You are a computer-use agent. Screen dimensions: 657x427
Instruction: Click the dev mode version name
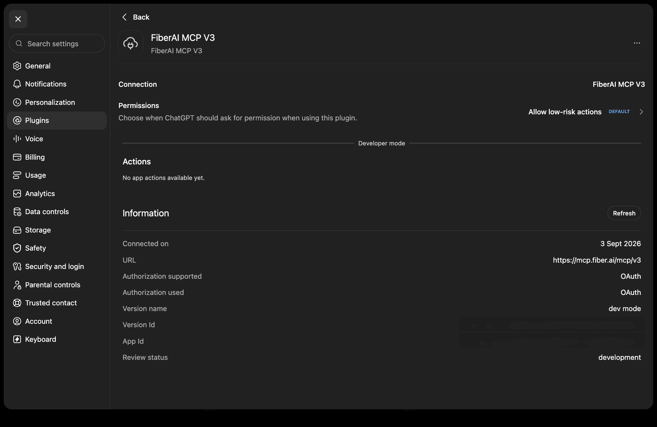click(x=625, y=309)
